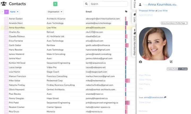
Task: Click the cku123@me.com email cell
Action: pyautogui.click(x=94, y=32)
